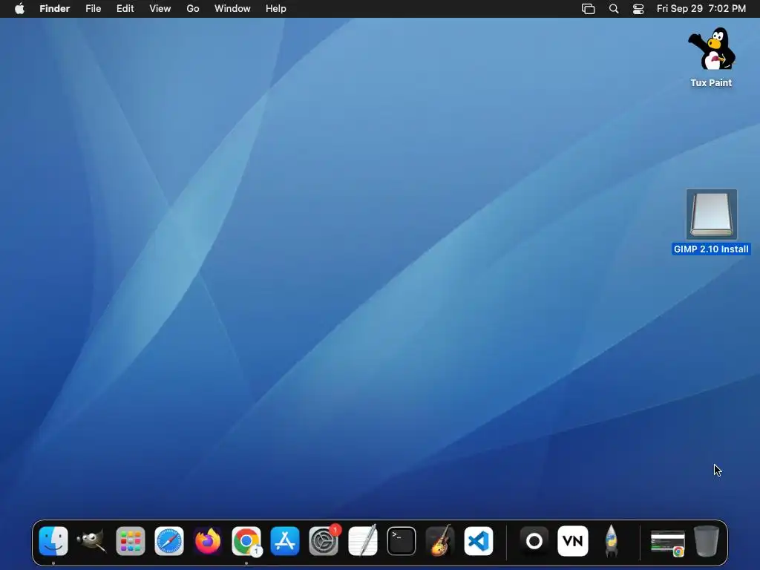
Task: Open the Finder application menu
Action: coord(55,9)
